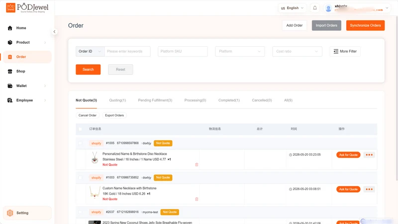Click the Synchronize Orders button
The image size is (398, 224).
[x=365, y=25]
